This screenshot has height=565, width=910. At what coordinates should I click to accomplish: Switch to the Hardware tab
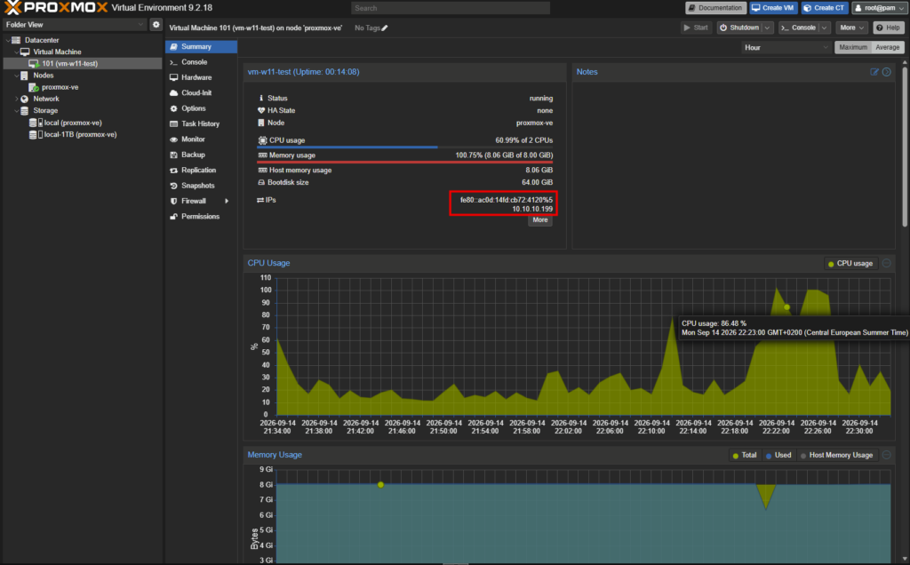coord(196,77)
